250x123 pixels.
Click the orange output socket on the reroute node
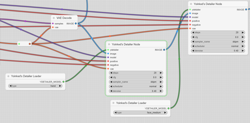pos(30,44)
